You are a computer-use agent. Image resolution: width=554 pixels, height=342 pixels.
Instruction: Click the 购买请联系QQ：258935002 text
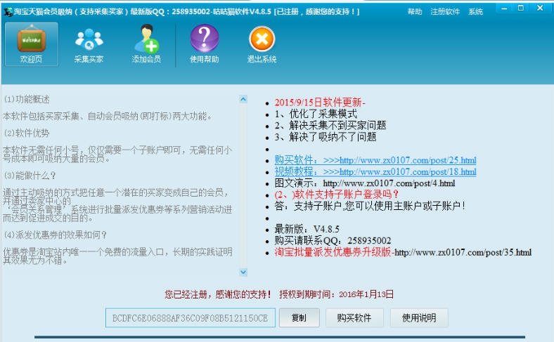pos(333,241)
